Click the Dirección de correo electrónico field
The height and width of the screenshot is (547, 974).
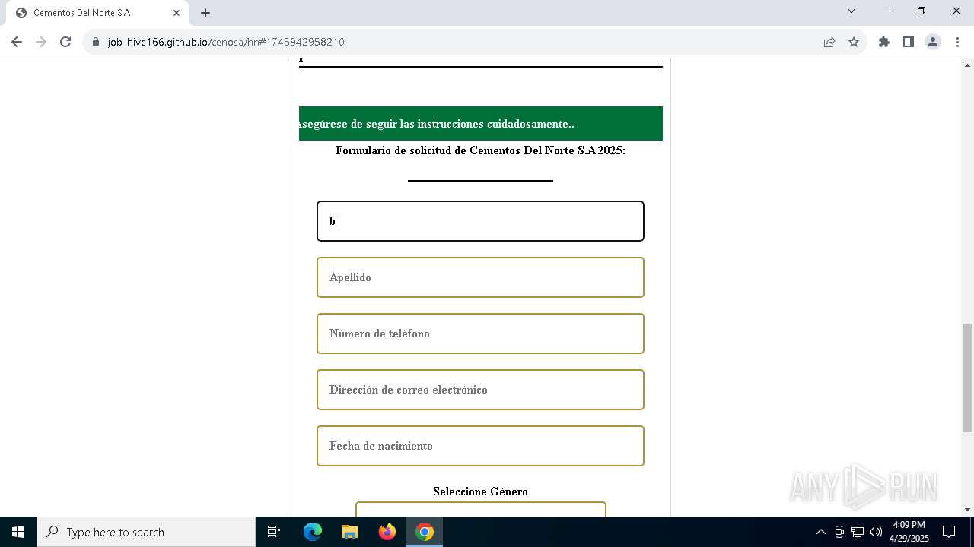click(x=480, y=390)
